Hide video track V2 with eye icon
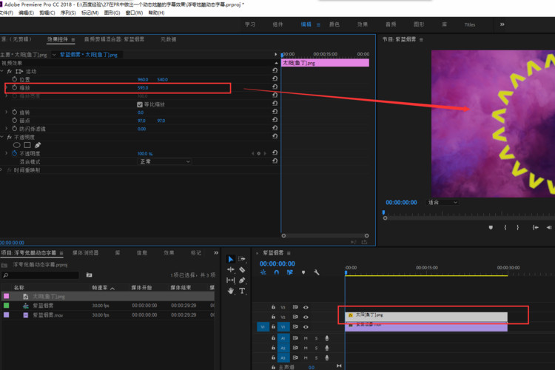 (x=306, y=316)
